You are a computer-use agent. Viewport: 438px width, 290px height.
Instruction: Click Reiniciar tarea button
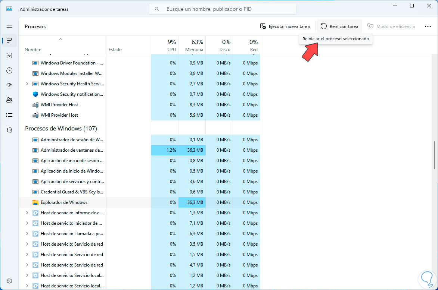coord(339,26)
